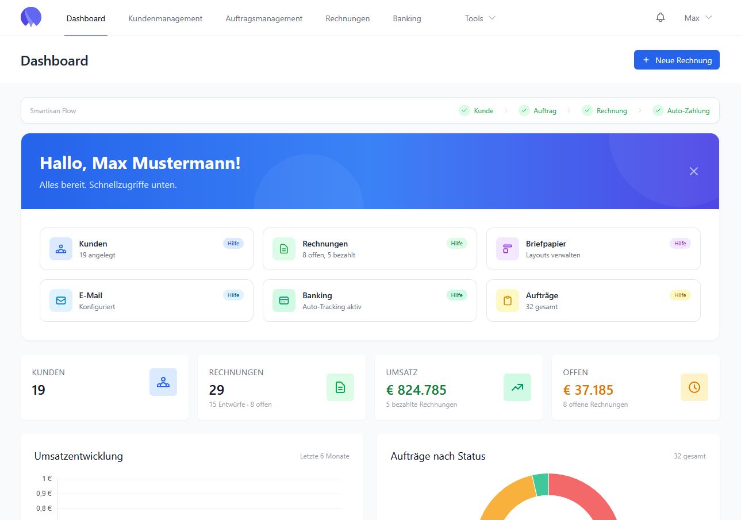Toggle the Auto-Zahlung completion check

tap(657, 110)
